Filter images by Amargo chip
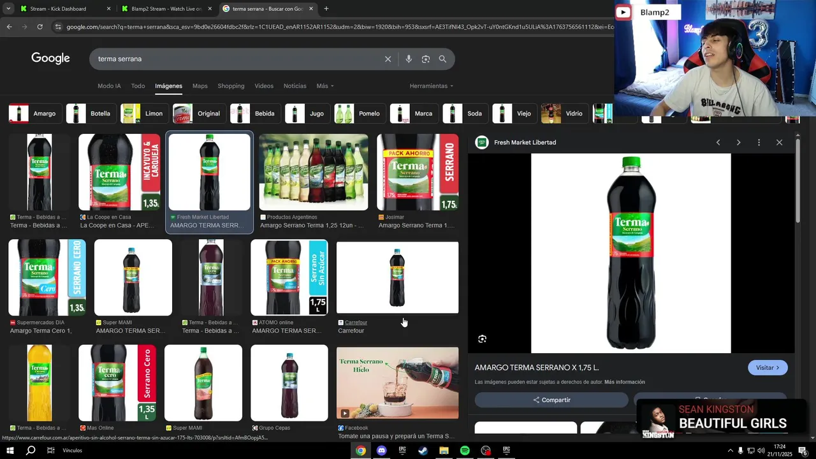The image size is (816, 459). 35,113
